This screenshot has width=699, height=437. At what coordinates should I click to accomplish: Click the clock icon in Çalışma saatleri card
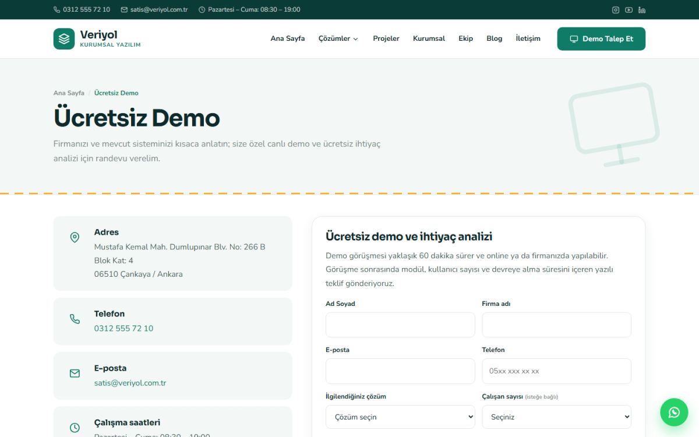pos(75,428)
